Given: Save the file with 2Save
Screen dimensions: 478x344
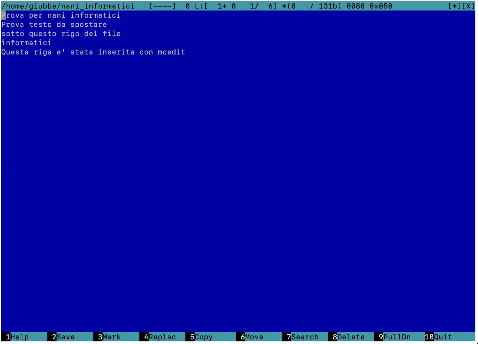Looking at the screenshot, I should (x=63, y=337).
